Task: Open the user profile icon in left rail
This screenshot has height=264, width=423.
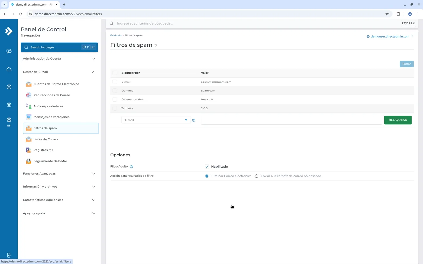Action: [9, 87]
